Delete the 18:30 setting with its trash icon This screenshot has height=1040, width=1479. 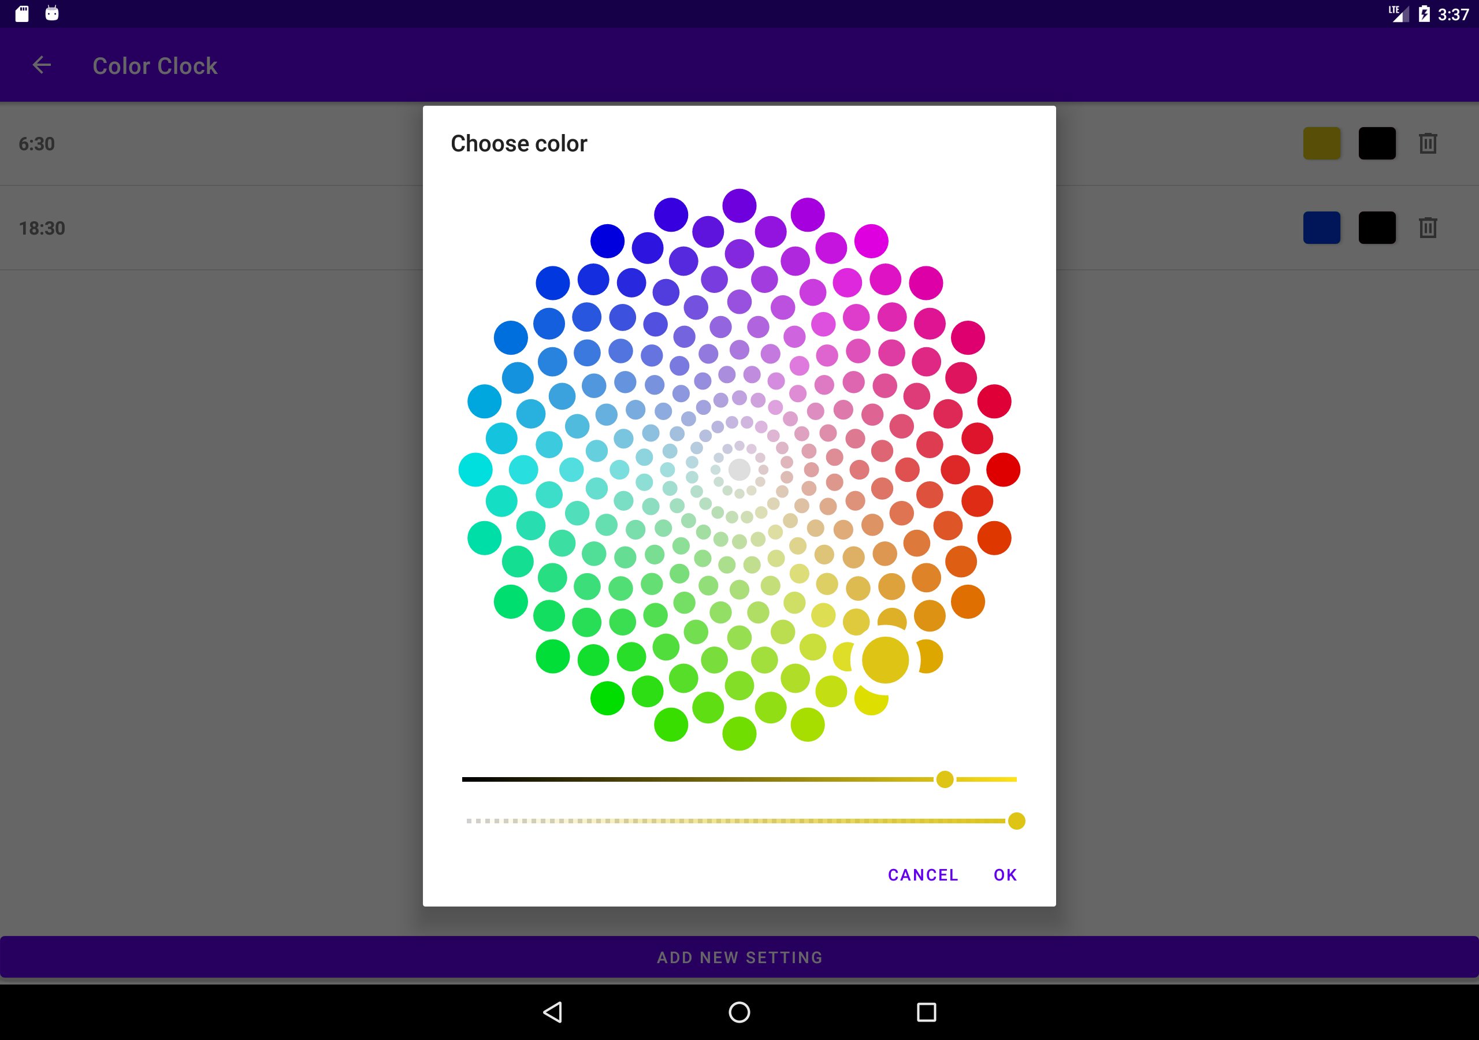click(1428, 228)
